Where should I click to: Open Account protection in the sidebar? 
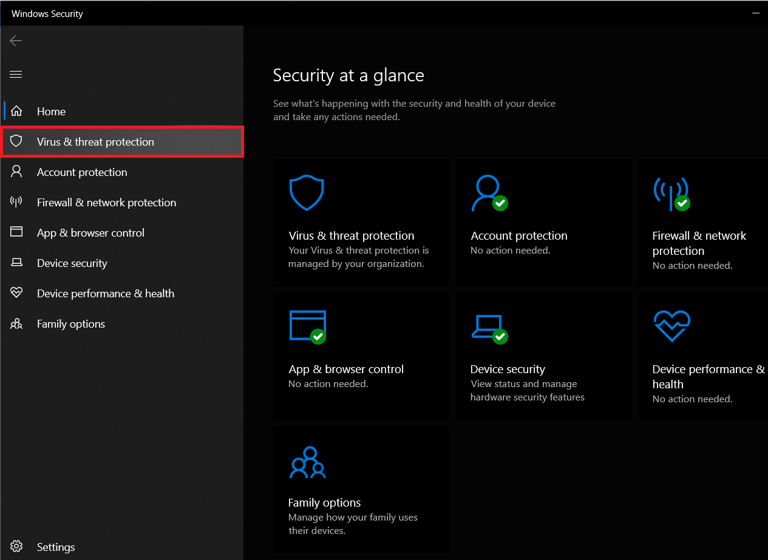pyautogui.click(x=122, y=172)
